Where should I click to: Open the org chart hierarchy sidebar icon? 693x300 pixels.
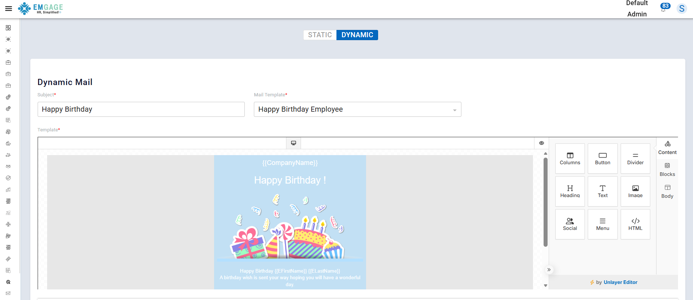pos(8,224)
